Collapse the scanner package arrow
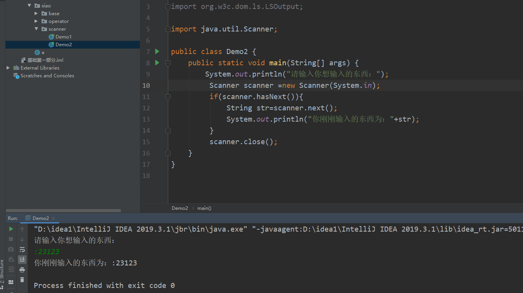This screenshot has width=523, height=293. point(36,29)
